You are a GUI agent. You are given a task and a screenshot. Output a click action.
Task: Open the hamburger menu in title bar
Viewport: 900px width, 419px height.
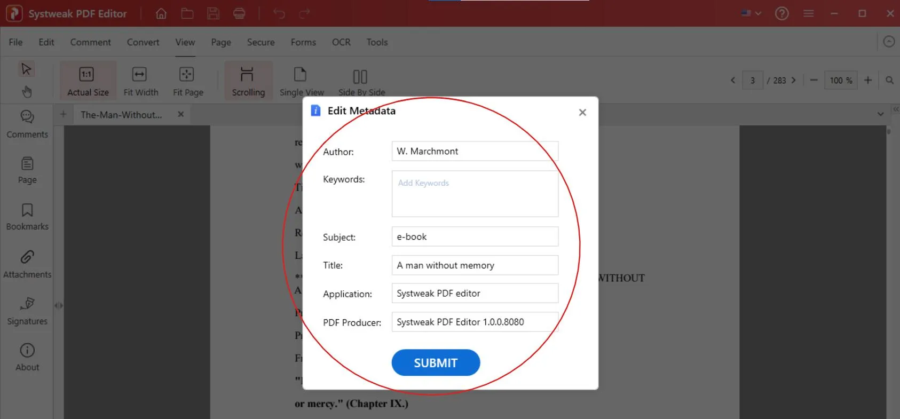[808, 13]
